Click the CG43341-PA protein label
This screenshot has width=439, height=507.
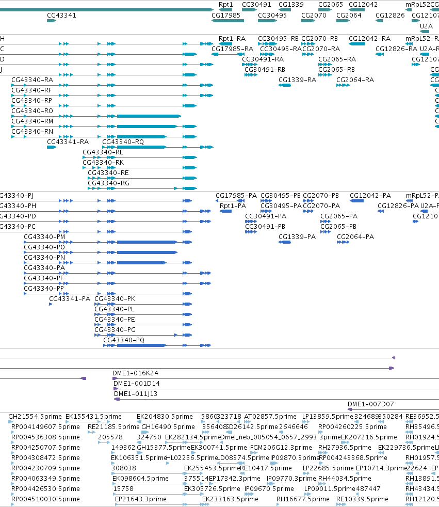70,299
